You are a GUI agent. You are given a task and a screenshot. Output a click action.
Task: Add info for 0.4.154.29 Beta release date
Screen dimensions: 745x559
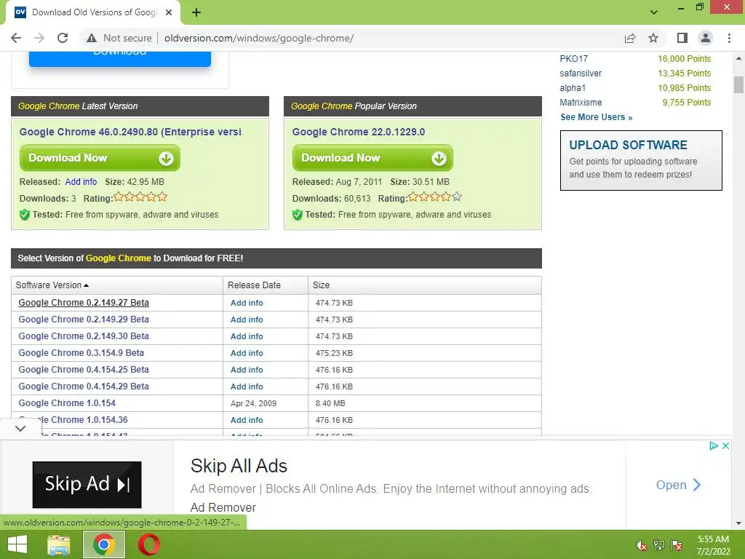[247, 386]
